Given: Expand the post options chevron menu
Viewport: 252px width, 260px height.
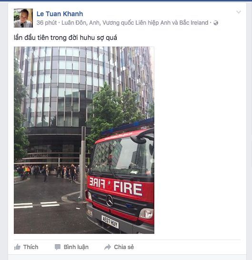Looking at the screenshot, I should coord(239,12).
